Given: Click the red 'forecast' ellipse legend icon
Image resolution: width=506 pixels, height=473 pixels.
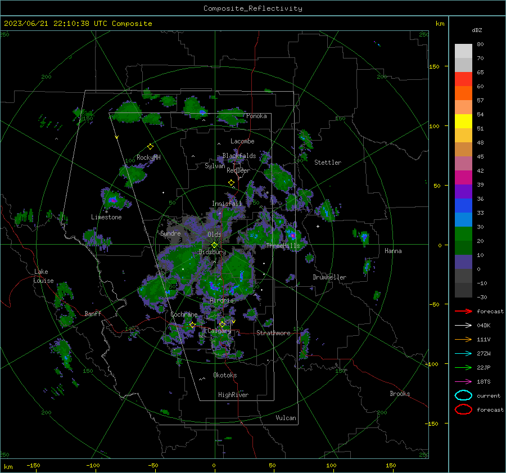Looking at the screenshot, I should [x=463, y=409].
